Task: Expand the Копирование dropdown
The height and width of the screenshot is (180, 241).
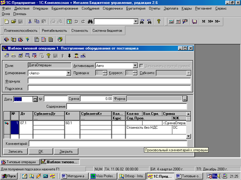Action: [69, 73]
